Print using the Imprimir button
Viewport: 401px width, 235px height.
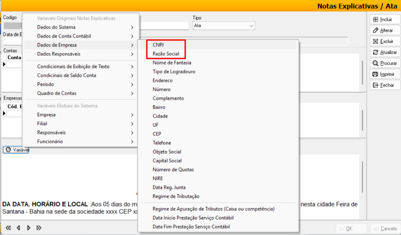point(384,74)
